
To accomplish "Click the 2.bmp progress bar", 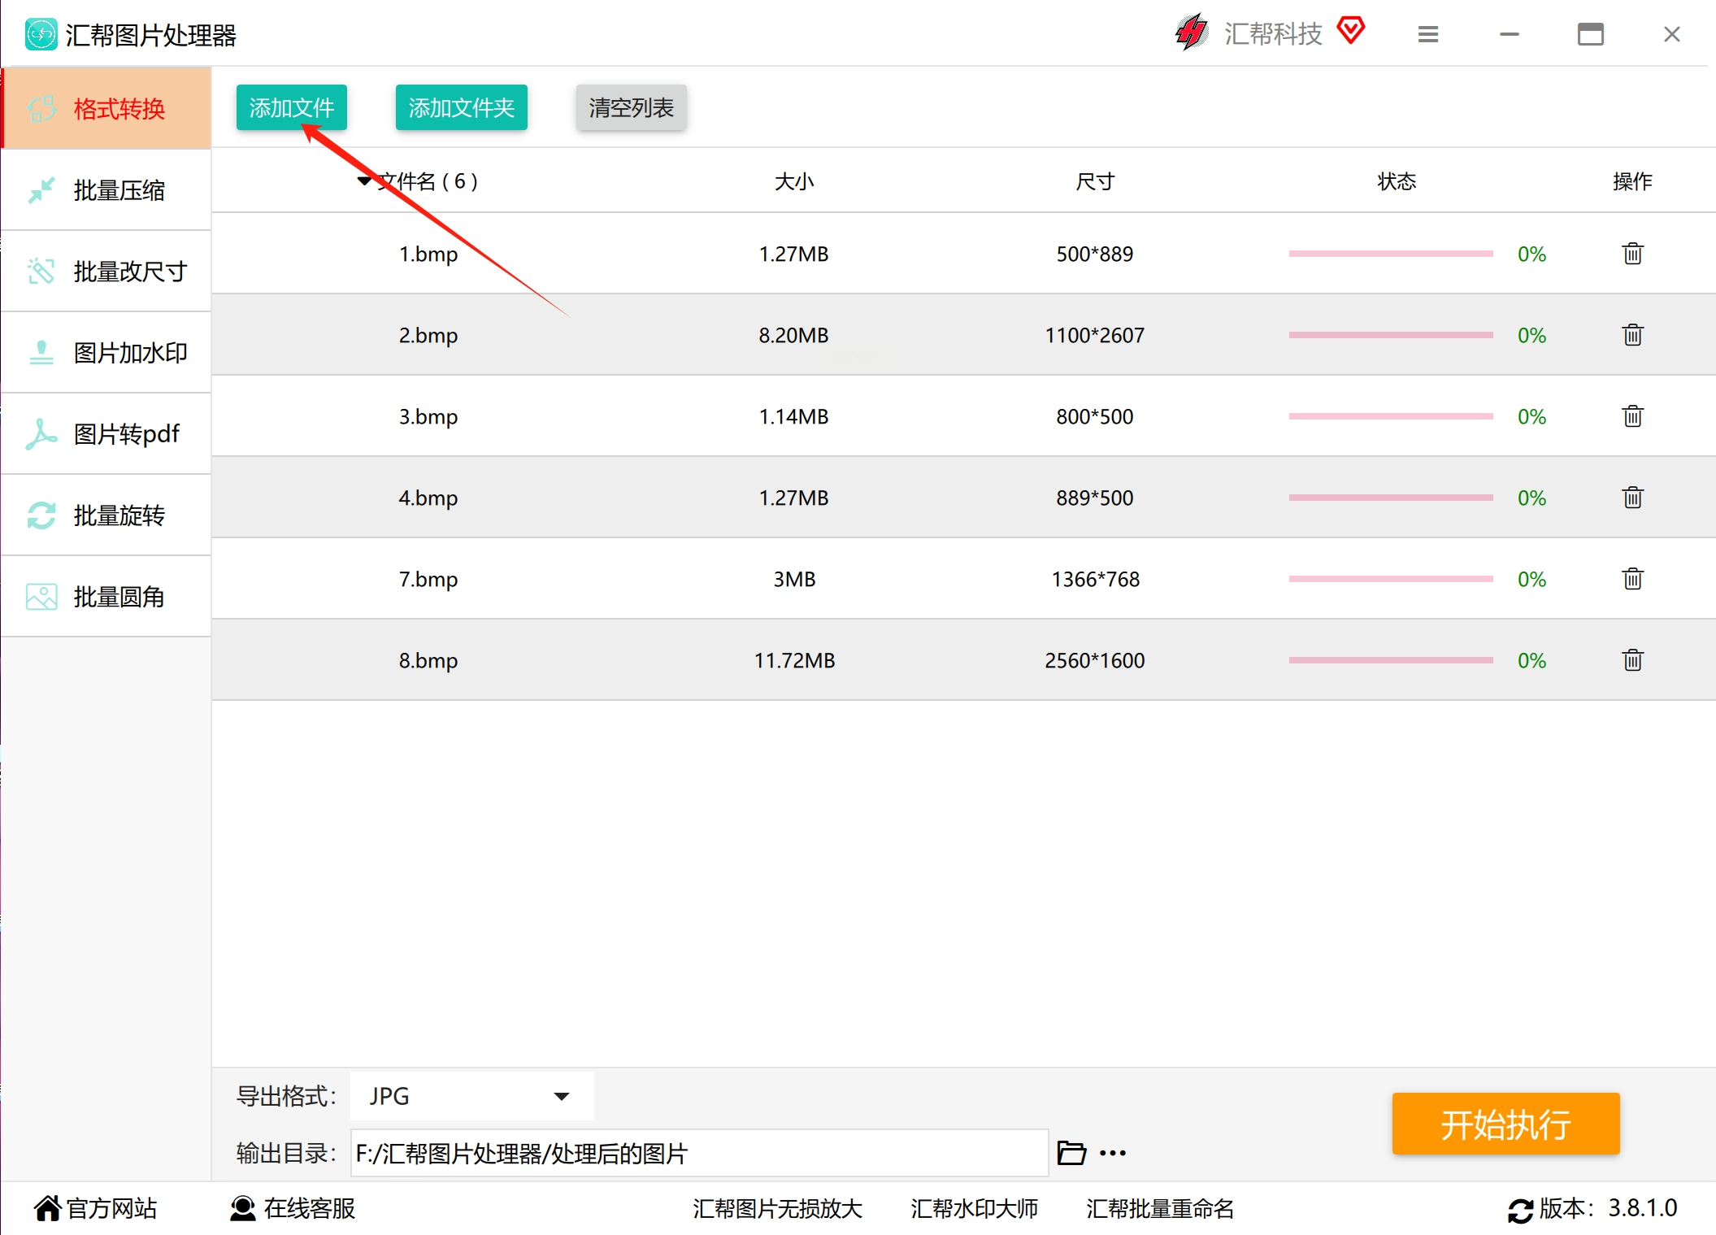I will (x=1390, y=335).
